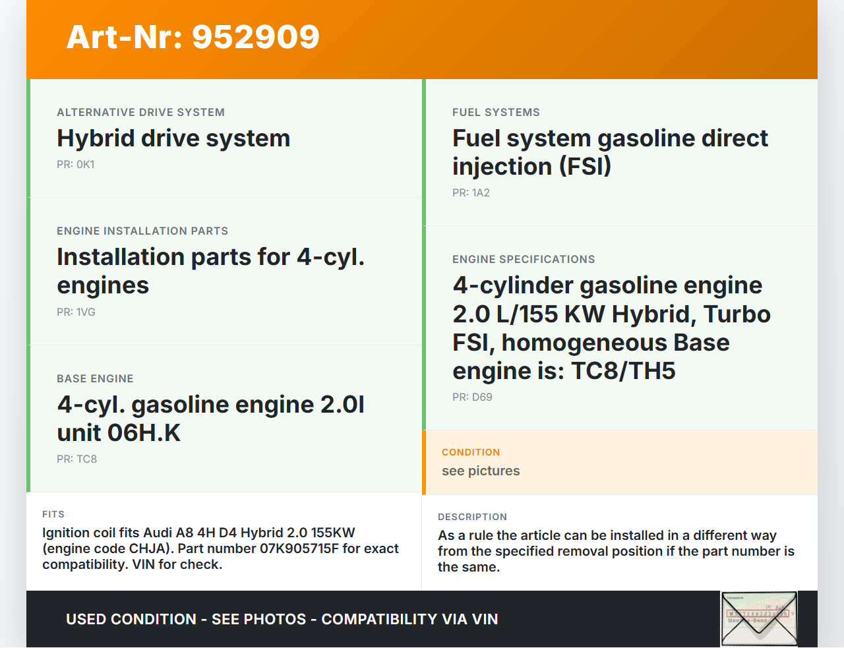Select the 4-cyl. gasoline engine 2.0l heading
The height and width of the screenshot is (648, 844).
(x=211, y=419)
